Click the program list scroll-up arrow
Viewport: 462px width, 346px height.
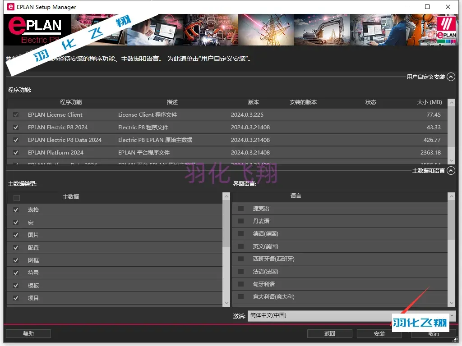coord(451,103)
